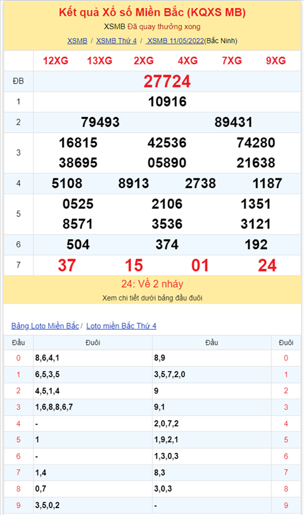Image resolution: width=304 pixels, height=515 pixels.
Task: Click loto tail values 3,5,0,2
Action: click(x=47, y=505)
